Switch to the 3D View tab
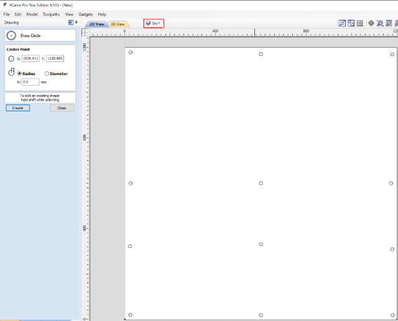Screen dimensions: 398x321 118,24
